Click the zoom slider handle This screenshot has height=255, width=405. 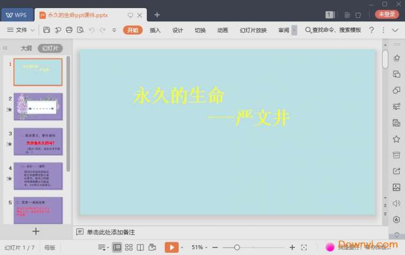pyautogui.click(x=237, y=247)
